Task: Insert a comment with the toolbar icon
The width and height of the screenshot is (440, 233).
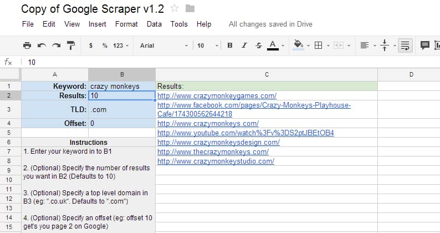Action: 425,45
